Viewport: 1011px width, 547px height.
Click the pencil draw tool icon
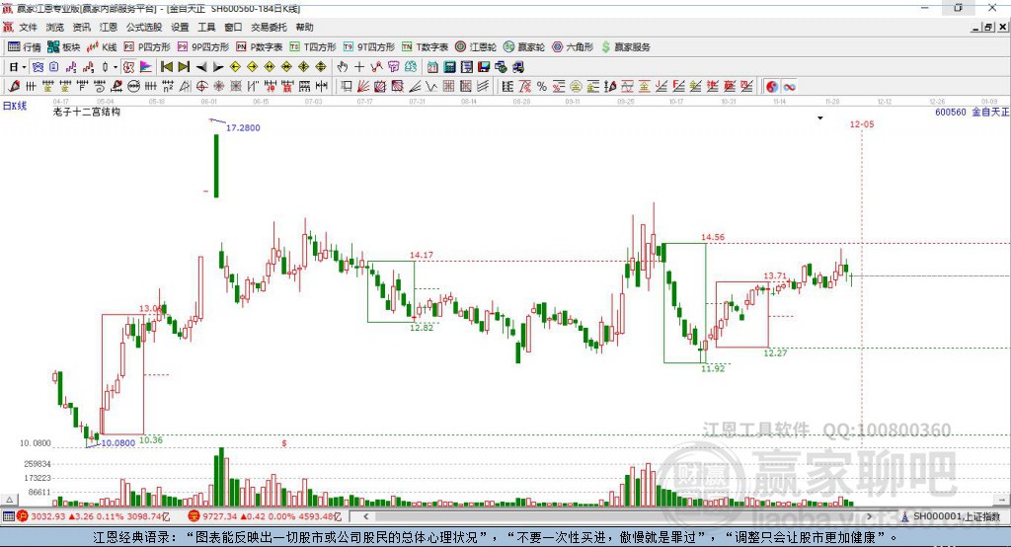[x=14, y=87]
